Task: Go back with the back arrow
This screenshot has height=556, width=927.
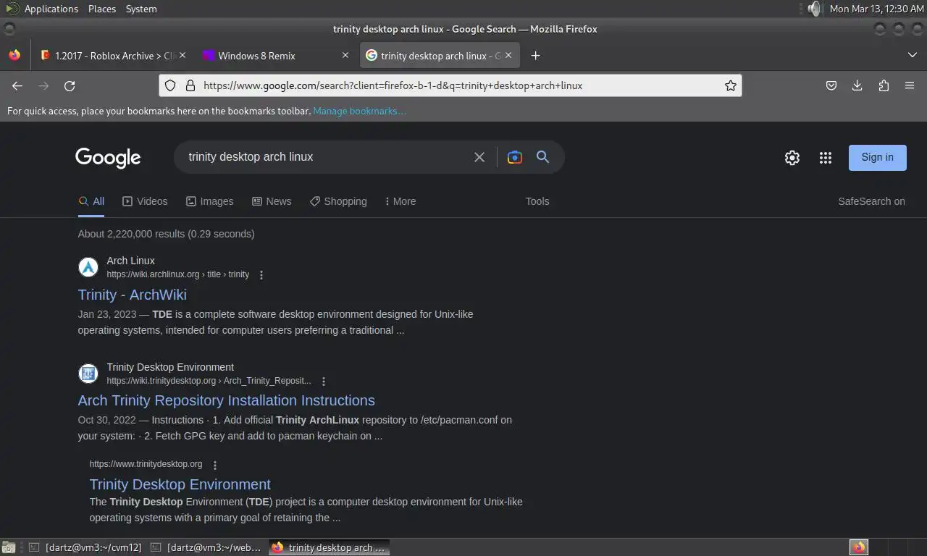Action: point(17,85)
